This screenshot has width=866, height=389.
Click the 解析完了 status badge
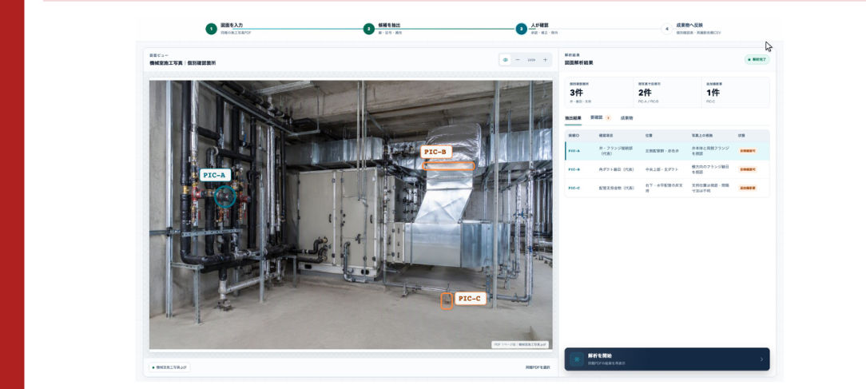click(x=757, y=59)
